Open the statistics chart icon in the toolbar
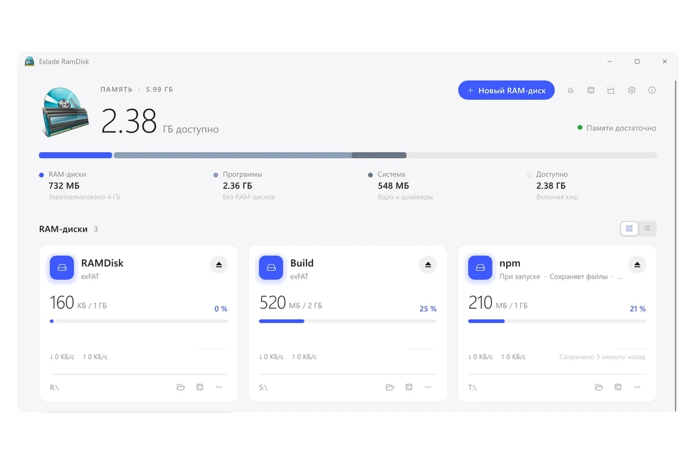696x464 pixels. pyautogui.click(x=611, y=90)
